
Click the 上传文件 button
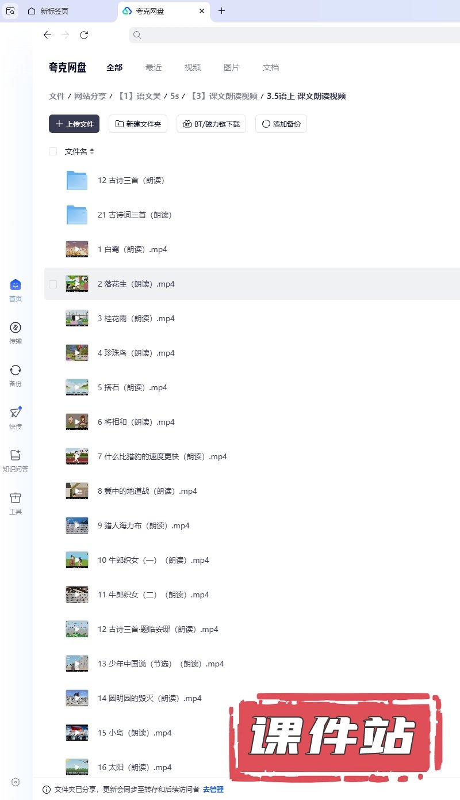pyautogui.click(x=74, y=124)
